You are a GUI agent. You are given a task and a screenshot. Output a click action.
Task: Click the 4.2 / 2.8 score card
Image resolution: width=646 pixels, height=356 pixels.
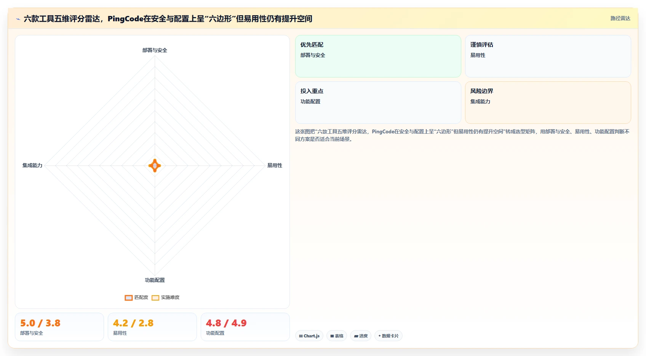[152, 327]
